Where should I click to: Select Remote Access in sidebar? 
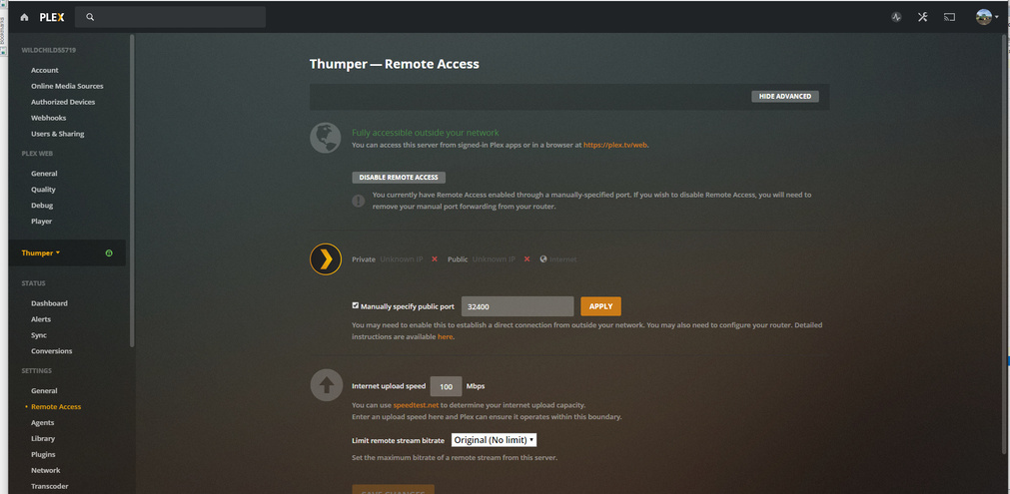56,406
